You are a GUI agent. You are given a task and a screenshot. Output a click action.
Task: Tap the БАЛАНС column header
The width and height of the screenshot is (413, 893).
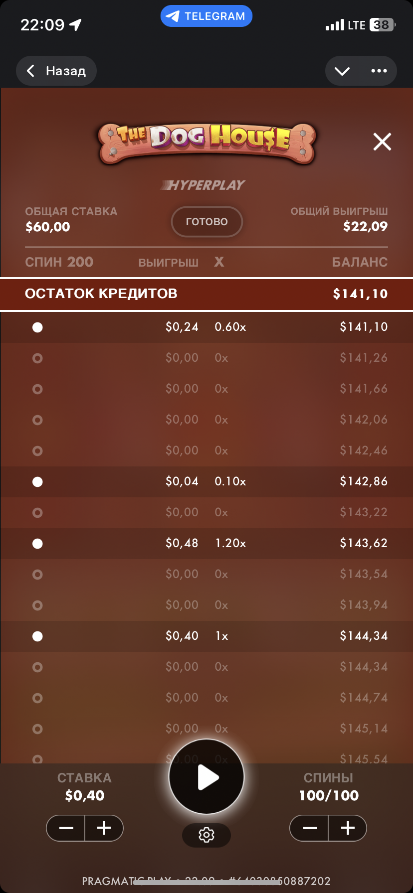coord(360,262)
